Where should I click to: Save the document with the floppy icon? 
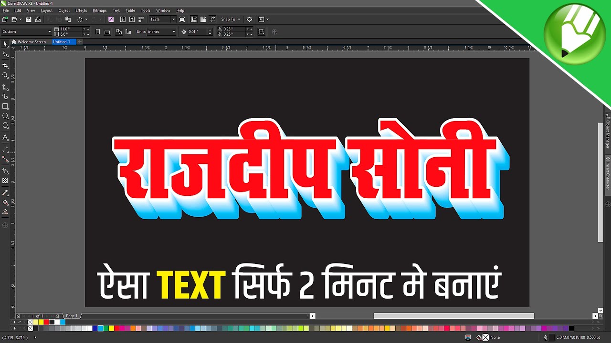point(29,20)
